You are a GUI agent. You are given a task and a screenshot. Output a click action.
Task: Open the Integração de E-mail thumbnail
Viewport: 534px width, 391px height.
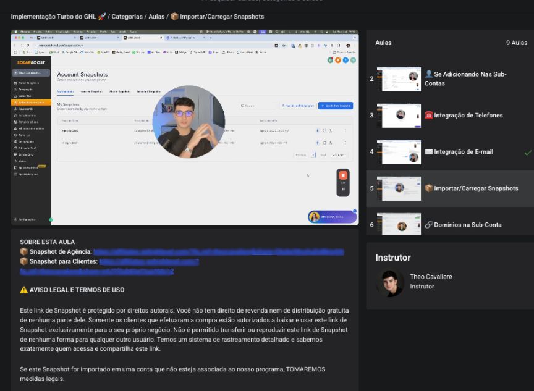coord(399,152)
